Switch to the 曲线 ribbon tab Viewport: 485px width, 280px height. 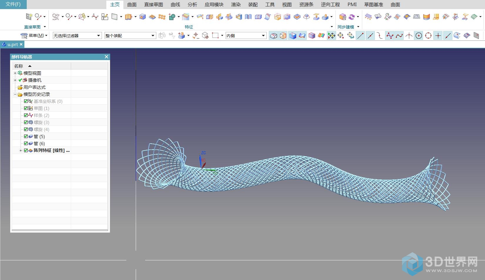pyautogui.click(x=175, y=4)
